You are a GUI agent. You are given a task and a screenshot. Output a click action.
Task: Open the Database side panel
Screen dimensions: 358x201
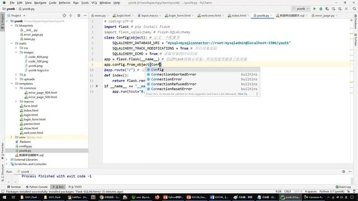pyautogui.click(x=356, y=22)
